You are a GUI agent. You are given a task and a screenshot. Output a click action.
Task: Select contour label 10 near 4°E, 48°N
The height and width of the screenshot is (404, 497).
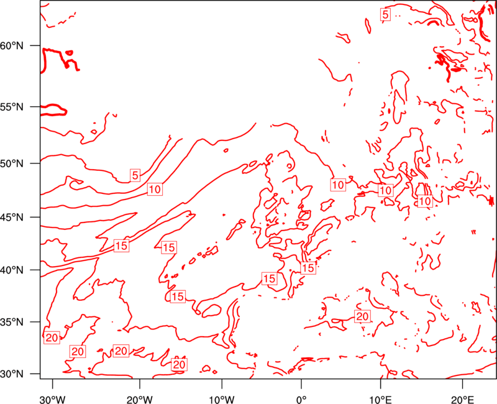(x=338, y=185)
